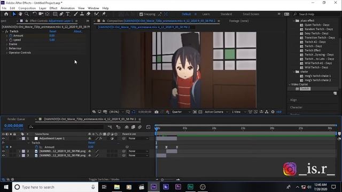This screenshot has height=192, width=342.
Task: Toggle Amount stopwatch in timeline
Action: coord(36,147)
